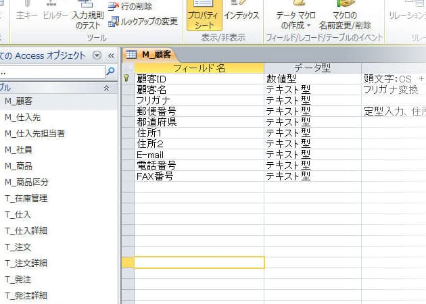Screen dimensions: 426x304
Task: Click 数値型 data type of 顧客ID
Action: click(x=312, y=79)
